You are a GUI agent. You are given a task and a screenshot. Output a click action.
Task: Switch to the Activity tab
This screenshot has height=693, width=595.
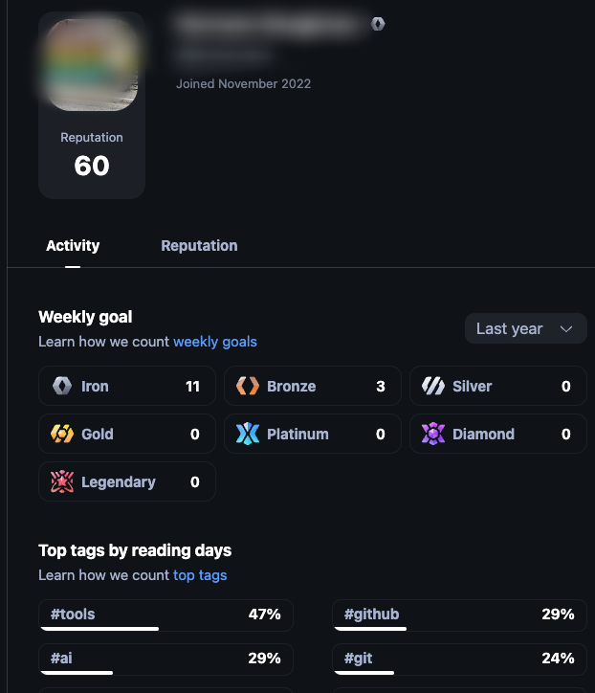point(73,246)
